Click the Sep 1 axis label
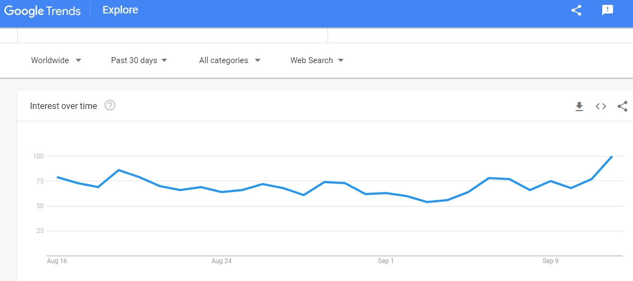Image resolution: width=633 pixels, height=281 pixels. click(x=385, y=261)
